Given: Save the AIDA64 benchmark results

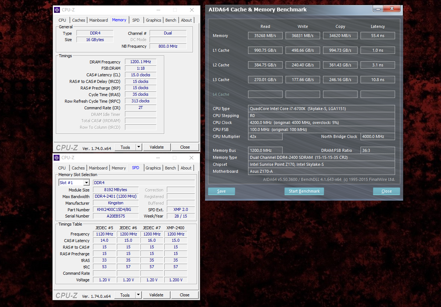Looking at the screenshot, I should click(x=221, y=191).
